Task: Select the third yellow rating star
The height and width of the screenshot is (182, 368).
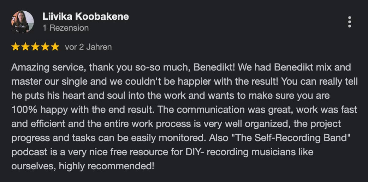Action: click(35, 47)
